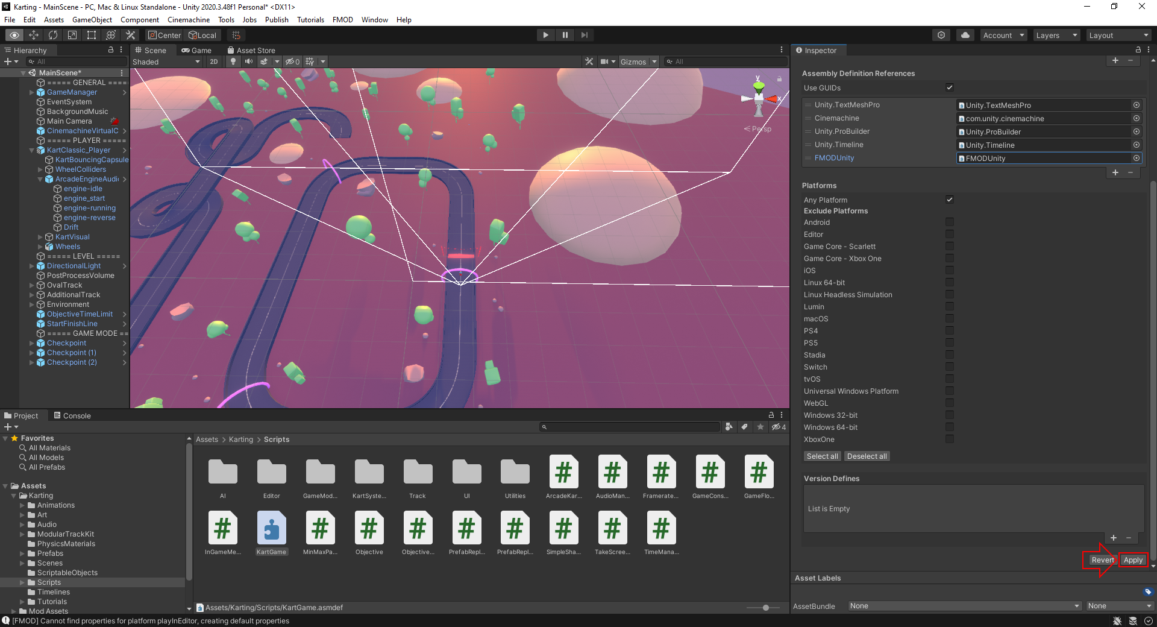Click the Select all platforms button
Image resolution: width=1157 pixels, height=627 pixels.
pyautogui.click(x=822, y=456)
